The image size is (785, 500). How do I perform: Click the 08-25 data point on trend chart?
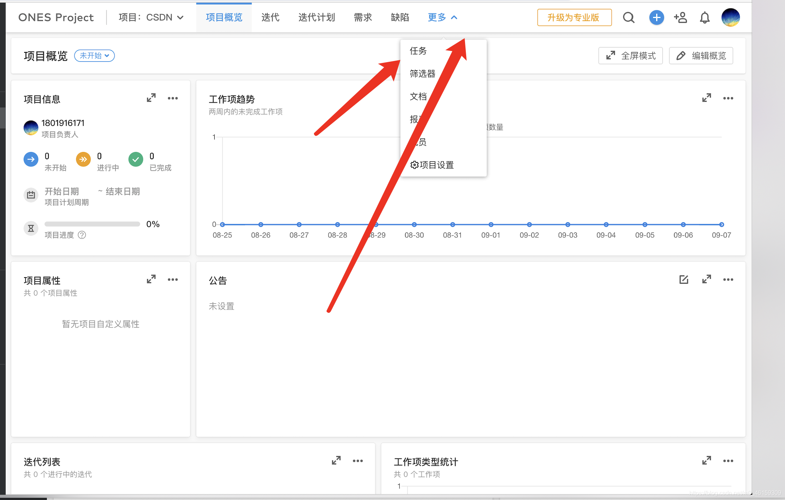[222, 224]
